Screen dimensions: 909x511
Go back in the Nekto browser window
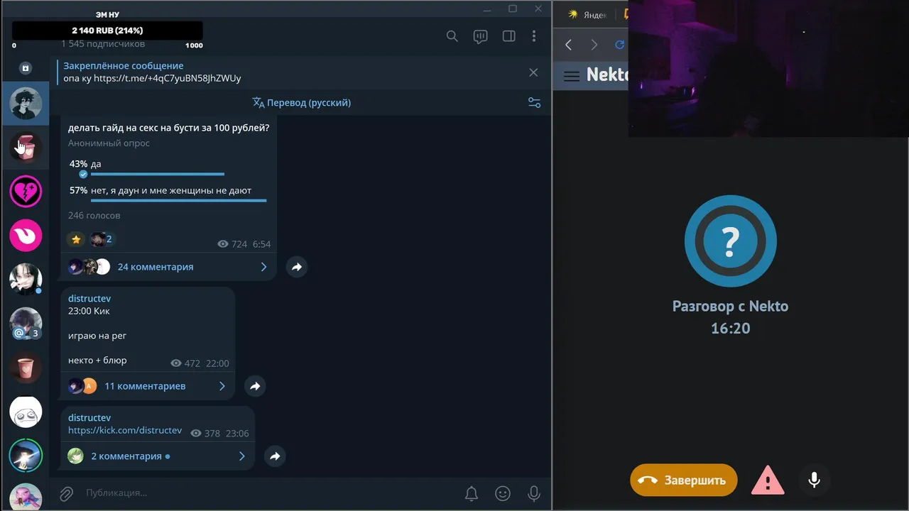click(568, 45)
